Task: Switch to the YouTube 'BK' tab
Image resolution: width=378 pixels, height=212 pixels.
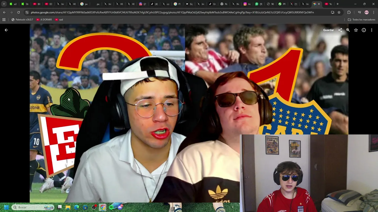Action: (x=37, y=4)
